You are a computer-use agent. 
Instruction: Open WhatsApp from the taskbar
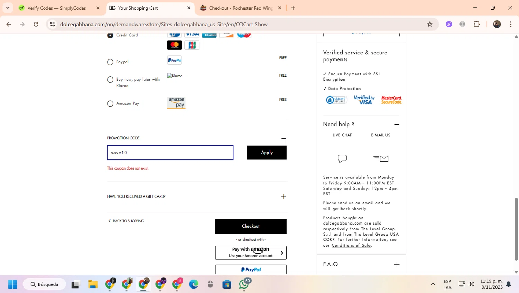[x=244, y=284]
